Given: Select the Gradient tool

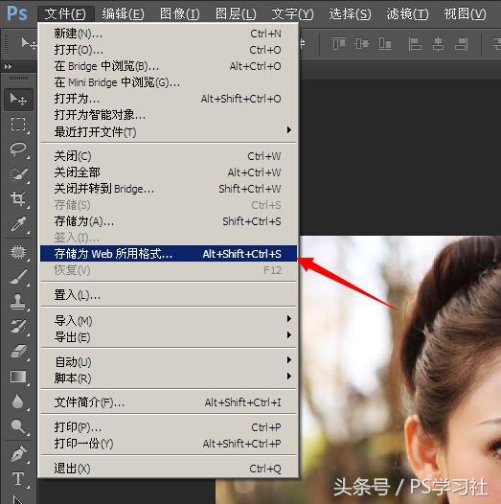Looking at the screenshot, I should click(18, 377).
